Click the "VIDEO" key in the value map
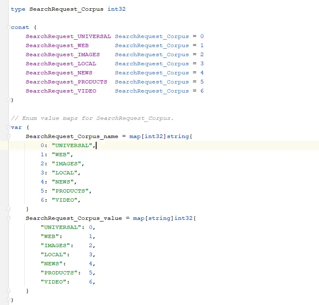 [x=54, y=282]
